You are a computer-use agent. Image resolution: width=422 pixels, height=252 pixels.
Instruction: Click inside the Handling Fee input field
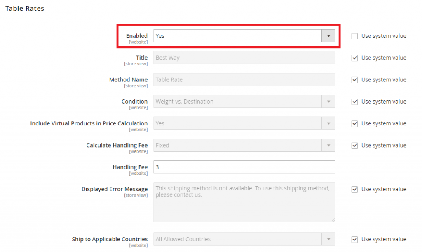tap(244, 167)
